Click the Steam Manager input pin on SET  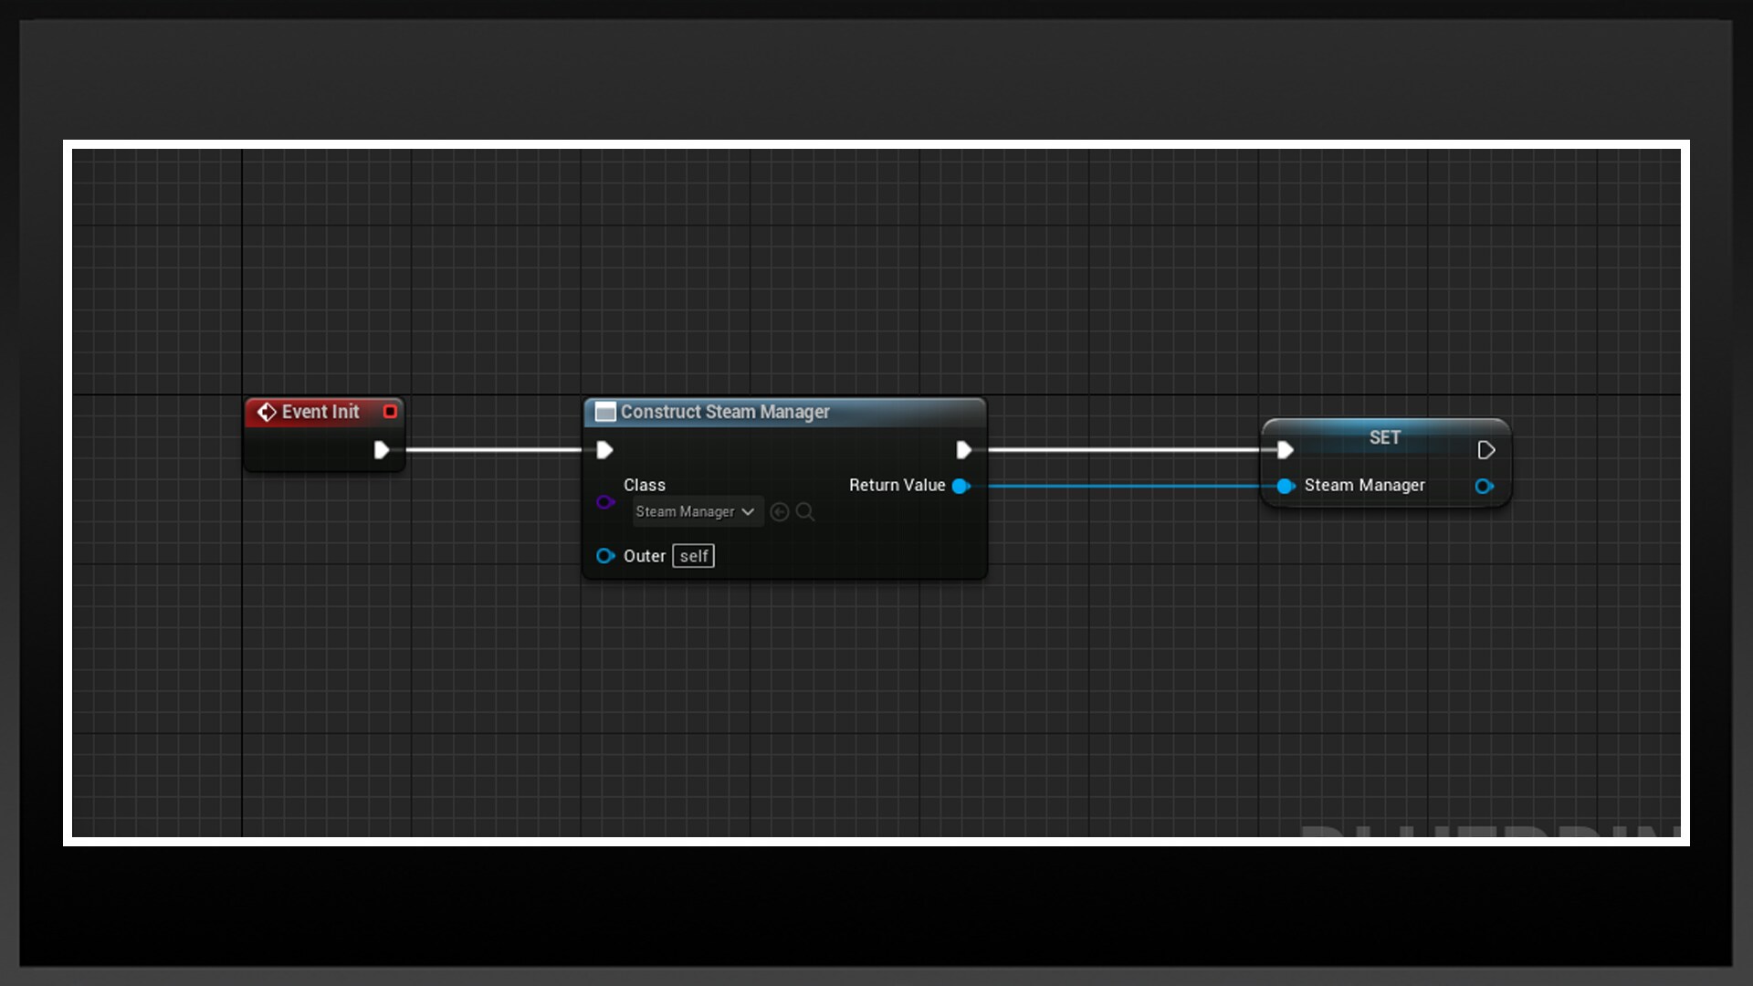pos(1286,486)
